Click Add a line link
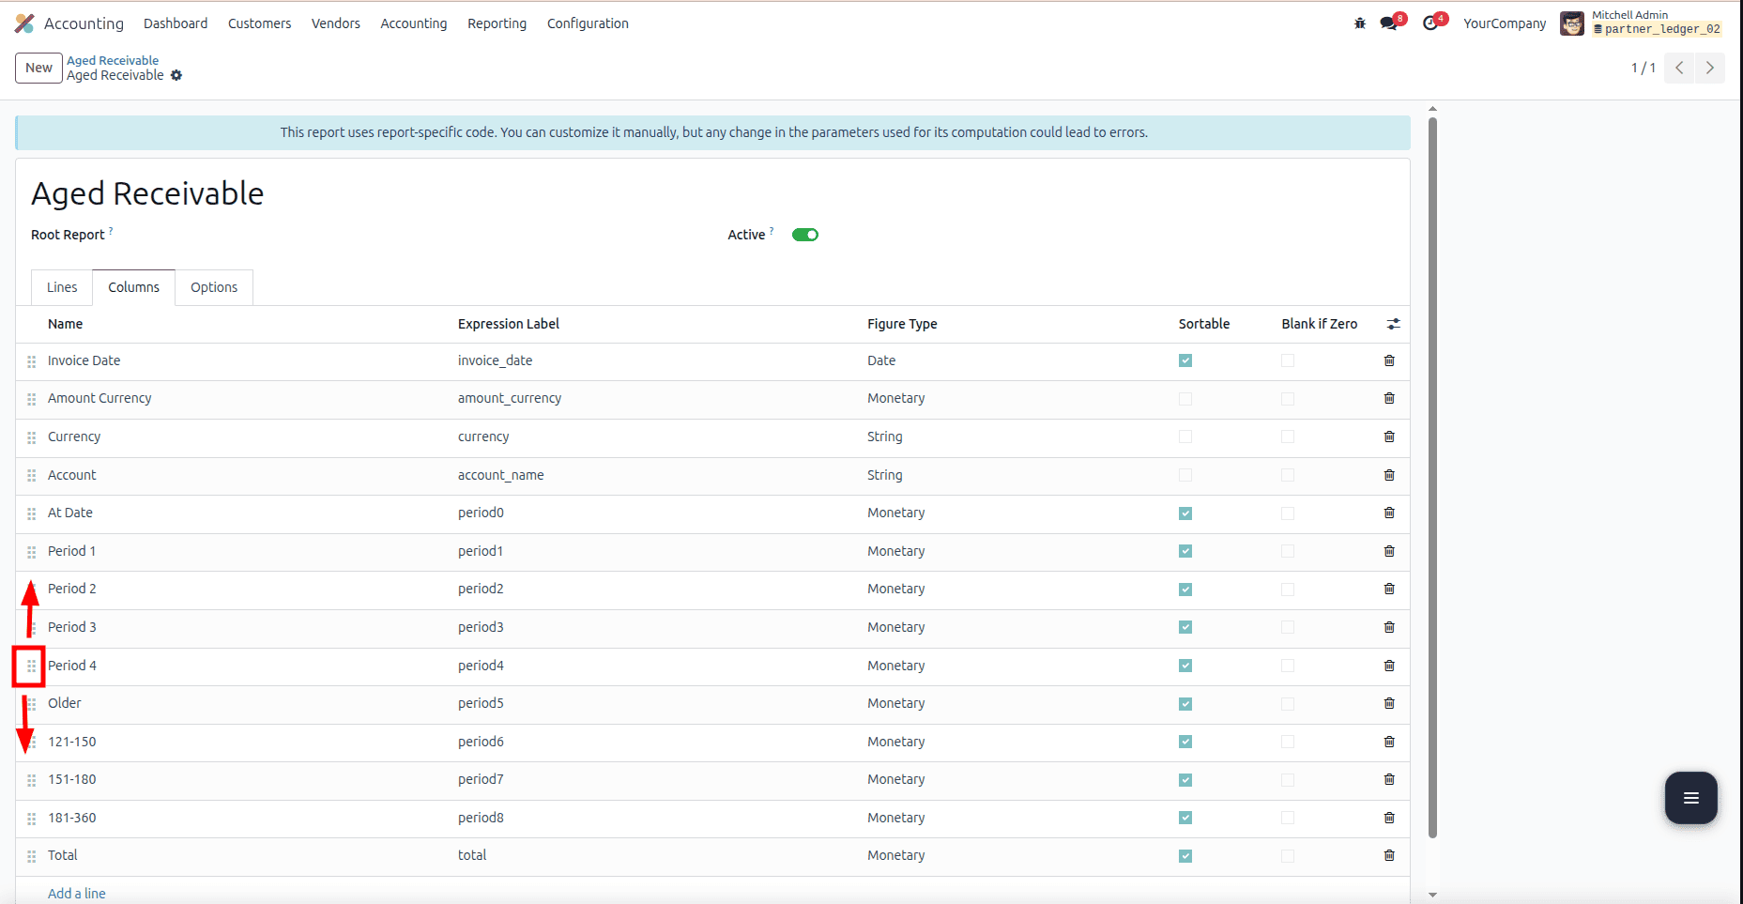Screen dimensions: 1743x904 [77, 894]
